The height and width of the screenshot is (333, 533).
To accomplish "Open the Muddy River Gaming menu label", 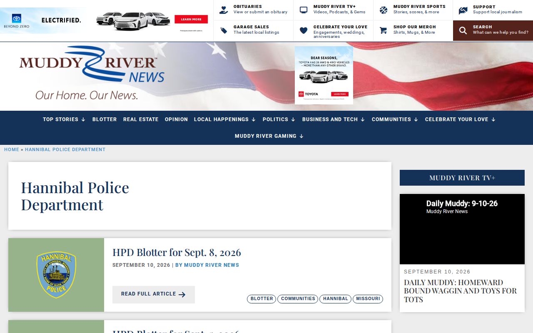I will point(266,136).
